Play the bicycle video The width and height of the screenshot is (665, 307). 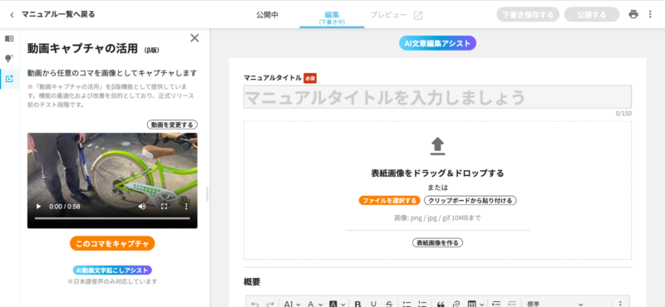[x=38, y=207]
